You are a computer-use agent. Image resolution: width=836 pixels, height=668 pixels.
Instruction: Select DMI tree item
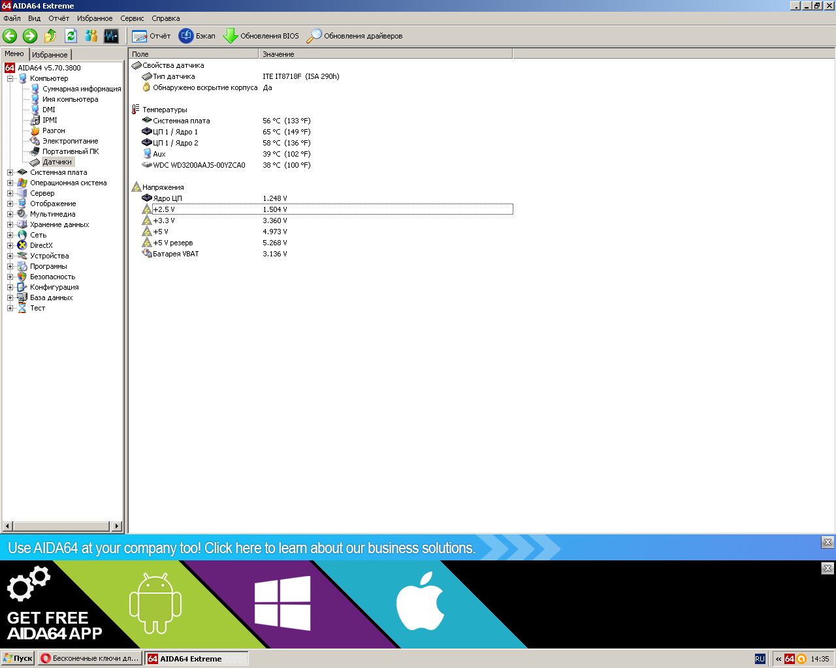coord(49,110)
